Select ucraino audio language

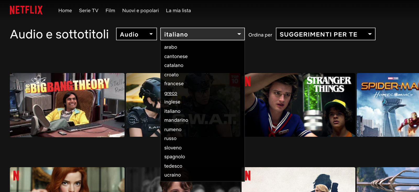click(172, 175)
